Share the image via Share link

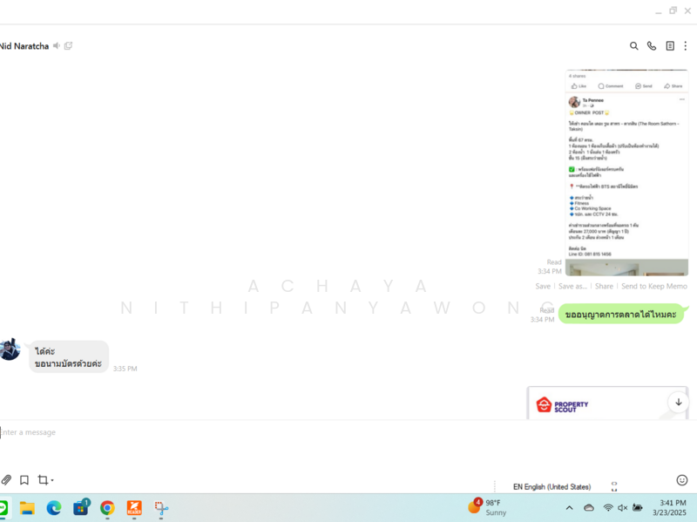click(604, 286)
